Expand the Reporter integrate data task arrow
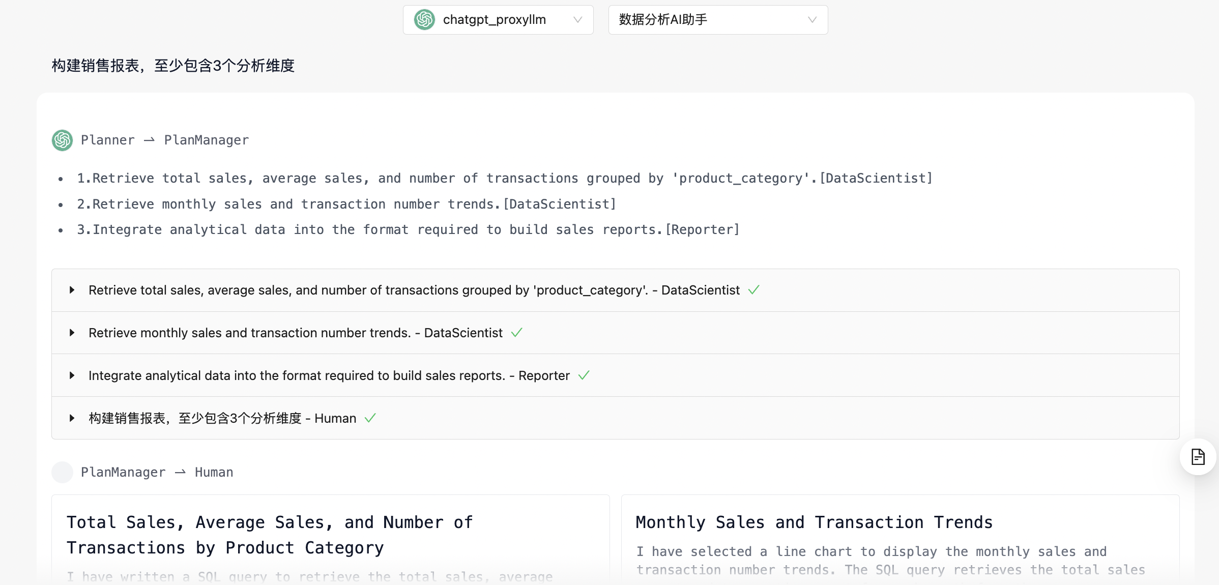This screenshot has height=585, width=1219. coord(72,375)
